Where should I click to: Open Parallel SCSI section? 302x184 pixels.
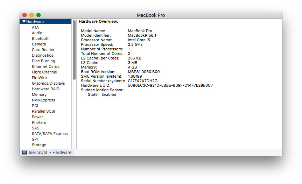[43, 111]
